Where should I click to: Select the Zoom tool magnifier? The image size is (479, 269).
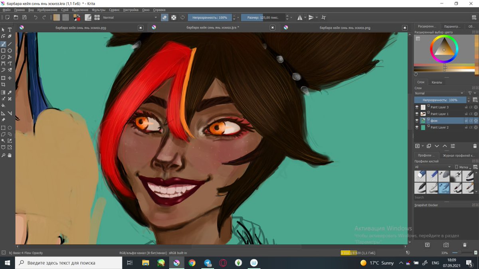[3, 155]
